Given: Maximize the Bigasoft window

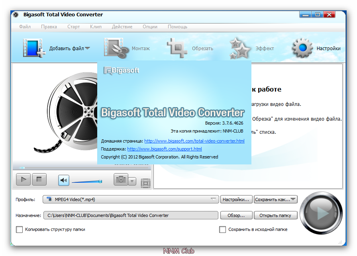Looking at the screenshot, I should coord(318,15).
